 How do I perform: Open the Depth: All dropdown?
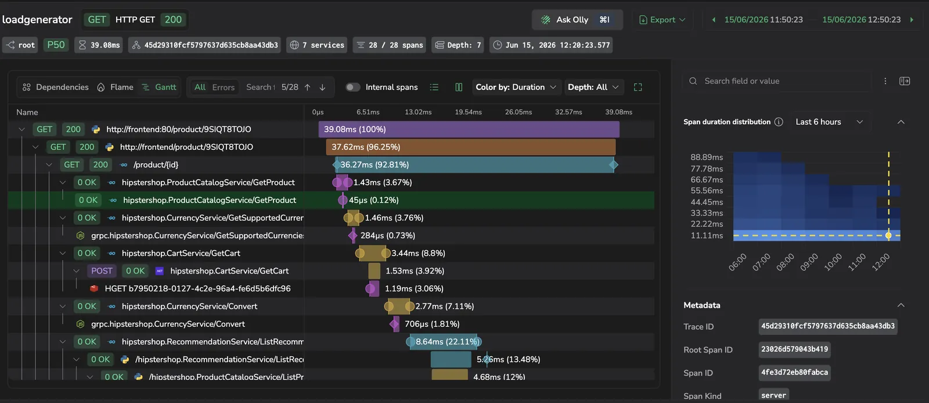pyautogui.click(x=593, y=87)
